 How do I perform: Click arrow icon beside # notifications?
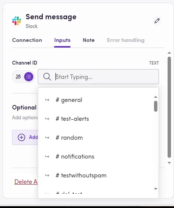[47, 157]
